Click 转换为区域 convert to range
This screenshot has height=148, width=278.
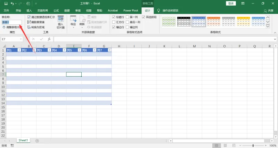pos(36,27)
